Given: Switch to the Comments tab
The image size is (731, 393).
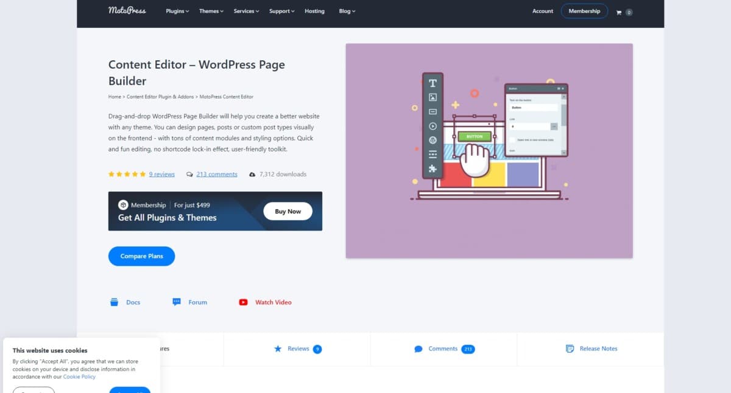Looking at the screenshot, I should [x=443, y=349].
